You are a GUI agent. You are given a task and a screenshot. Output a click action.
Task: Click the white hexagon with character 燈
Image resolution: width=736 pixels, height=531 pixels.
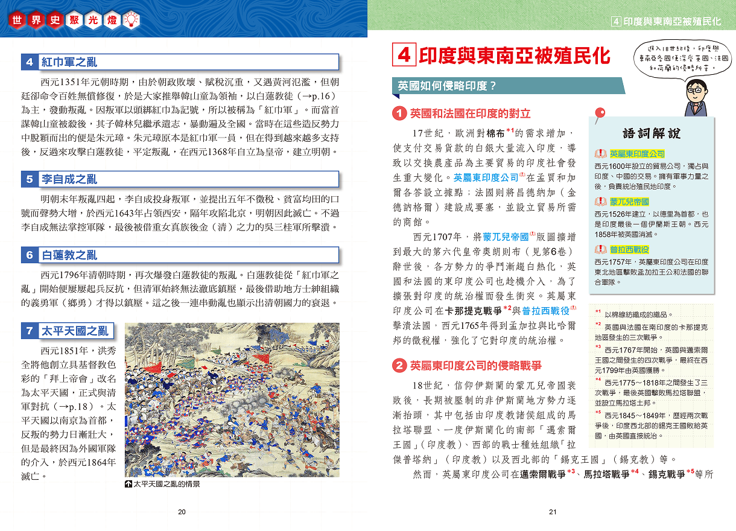pyautogui.click(x=112, y=20)
